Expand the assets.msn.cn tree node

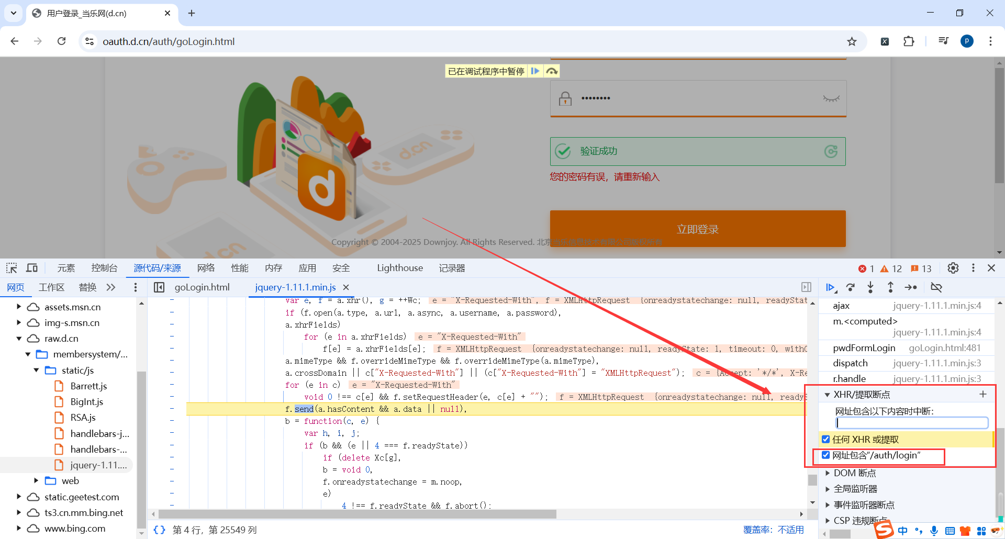tap(19, 307)
